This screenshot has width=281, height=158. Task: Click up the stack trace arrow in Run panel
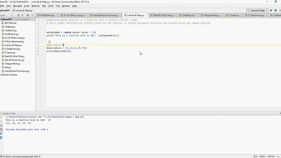point(1,118)
